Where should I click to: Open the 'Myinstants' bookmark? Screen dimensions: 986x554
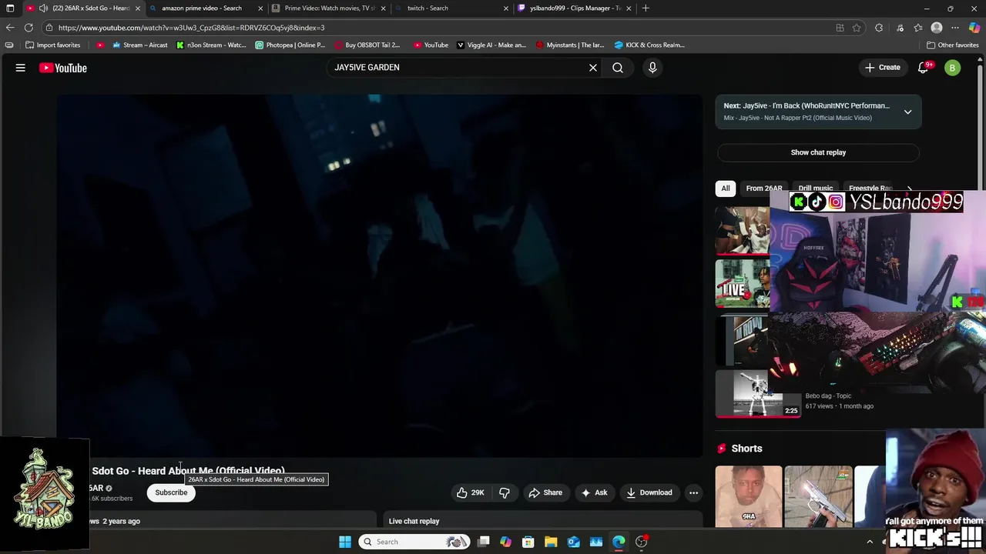[570, 45]
